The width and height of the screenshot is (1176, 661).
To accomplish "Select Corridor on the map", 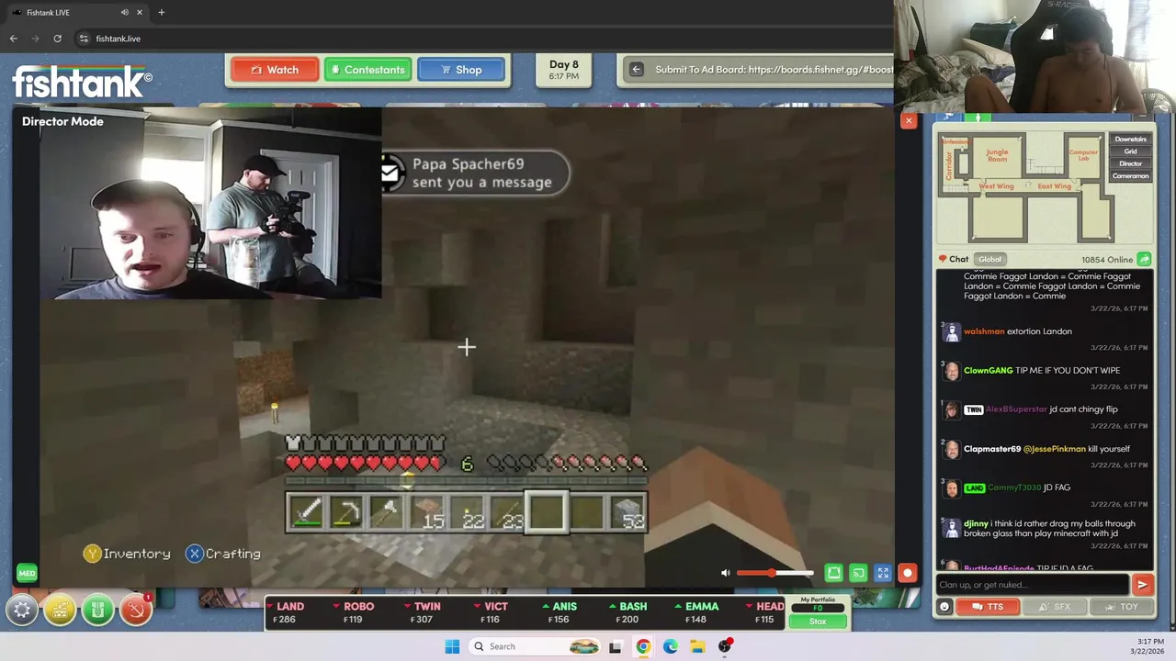I will pos(949,165).
